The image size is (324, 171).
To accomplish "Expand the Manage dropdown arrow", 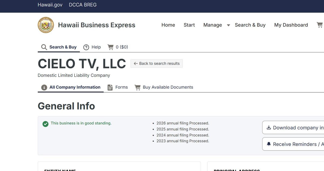I will [228, 25].
